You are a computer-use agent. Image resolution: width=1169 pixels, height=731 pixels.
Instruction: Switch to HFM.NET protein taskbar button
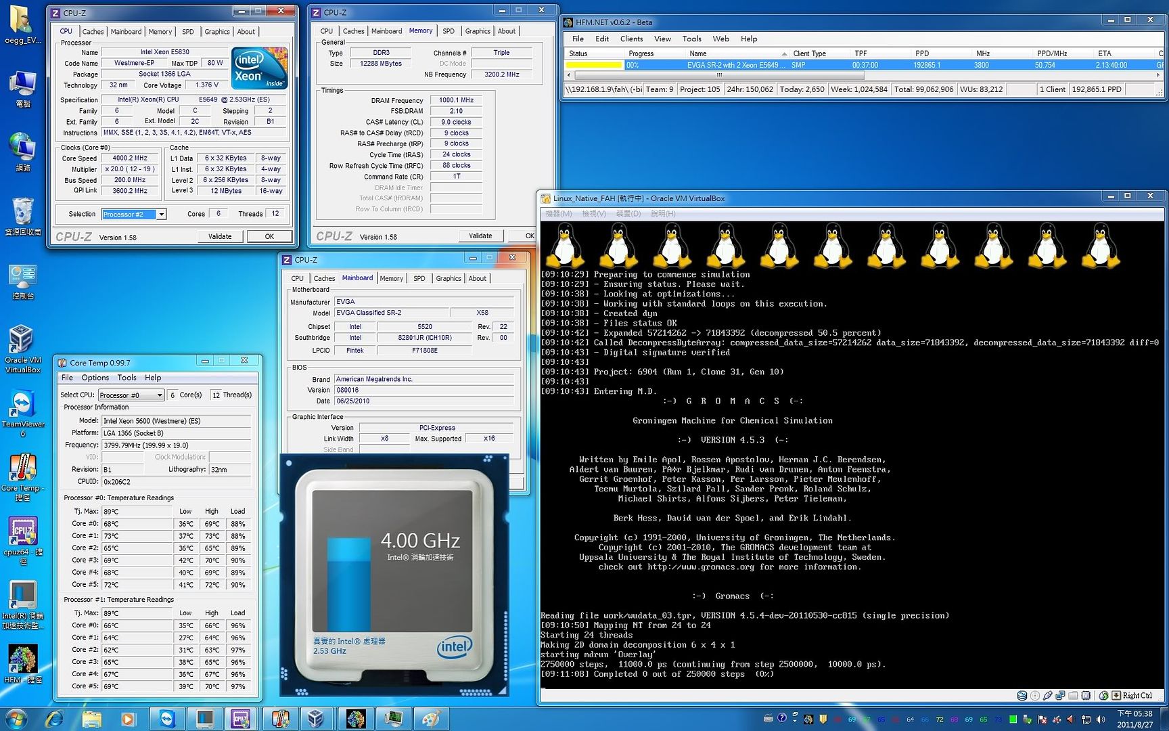356,718
